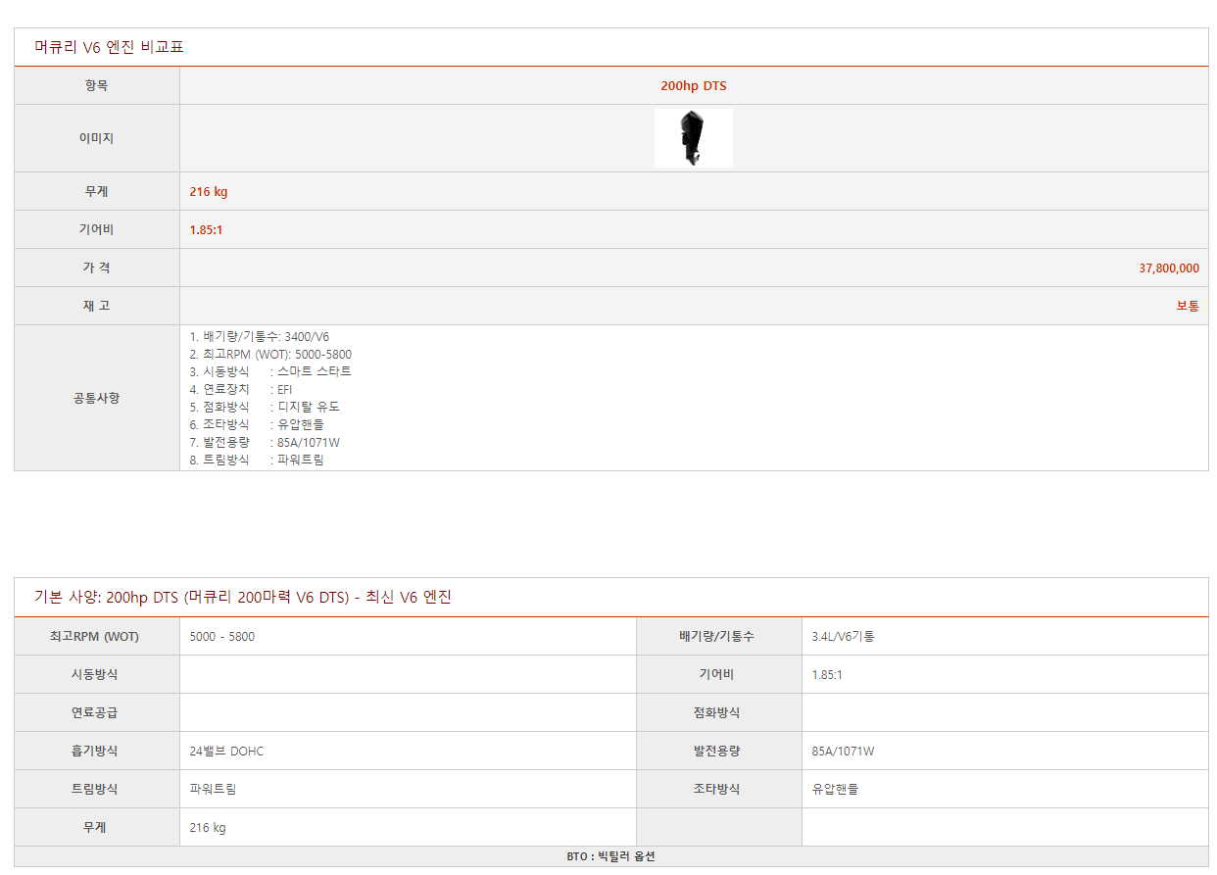Click the '시동방식' label in spec table
This screenshot has width=1217, height=875.
pos(97,674)
